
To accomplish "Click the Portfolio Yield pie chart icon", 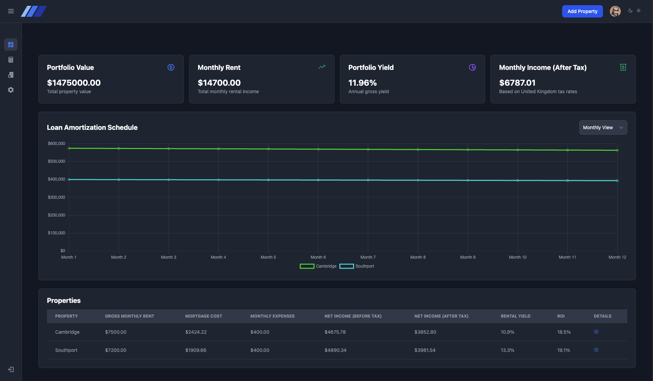I will (472, 67).
